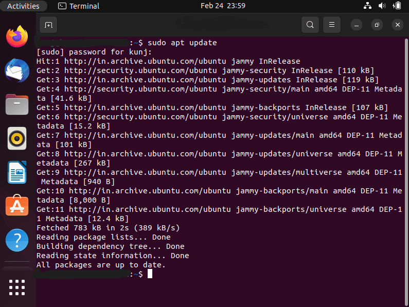Click 'All packages are up to date.' line

pyautogui.click(x=101, y=265)
